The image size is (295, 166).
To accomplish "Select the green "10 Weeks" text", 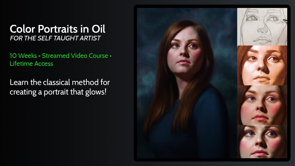I will pos(23,56).
